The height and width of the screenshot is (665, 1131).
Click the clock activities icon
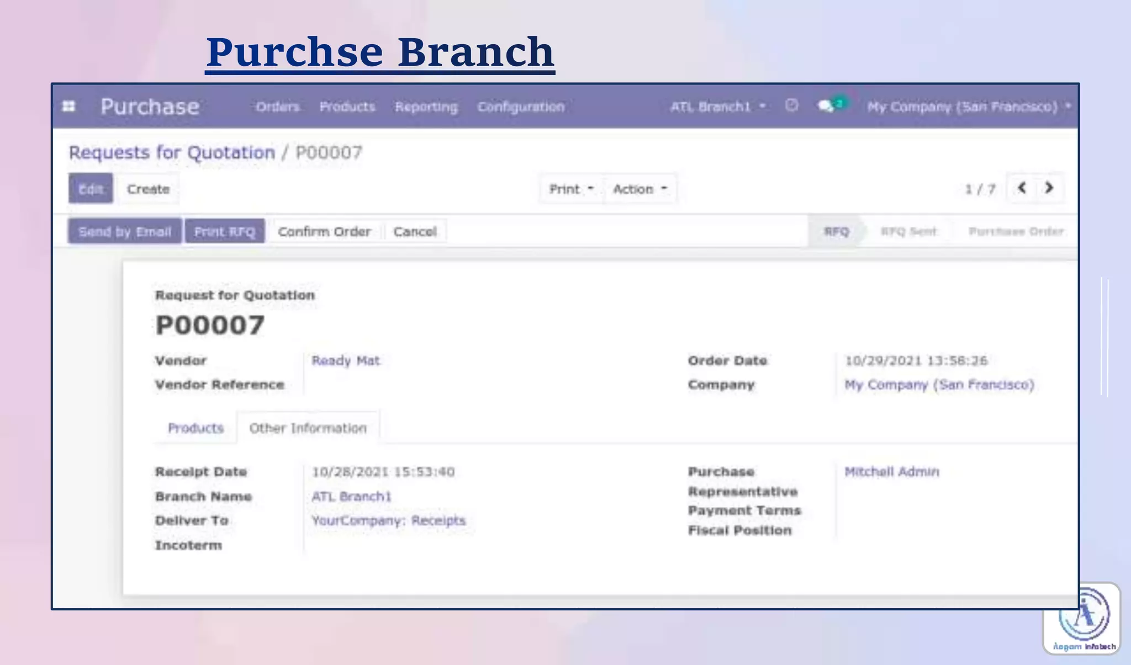[791, 105]
